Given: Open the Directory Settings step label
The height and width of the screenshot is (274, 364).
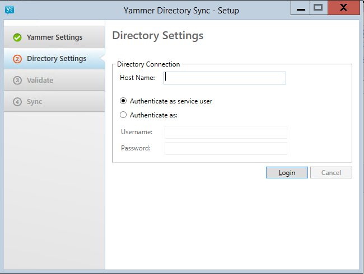Looking at the screenshot, I should (x=57, y=59).
